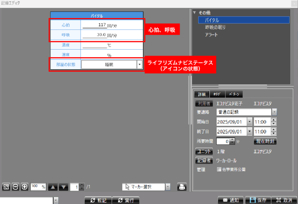Click the reset zoom icon
This screenshot has width=298, height=204.
click(6, 187)
